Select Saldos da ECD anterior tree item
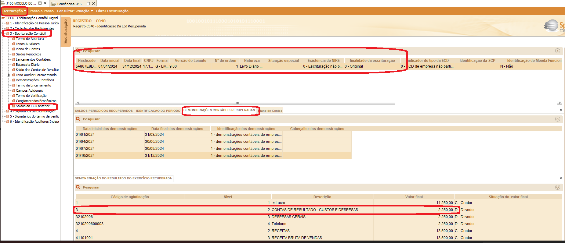This screenshot has height=243, width=565. pos(33,106)
